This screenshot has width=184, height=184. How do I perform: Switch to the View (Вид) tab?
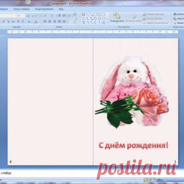[61, 9]
